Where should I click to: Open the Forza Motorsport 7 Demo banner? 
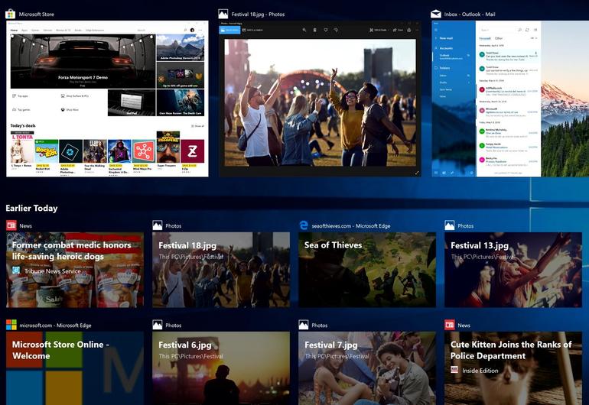83,62
